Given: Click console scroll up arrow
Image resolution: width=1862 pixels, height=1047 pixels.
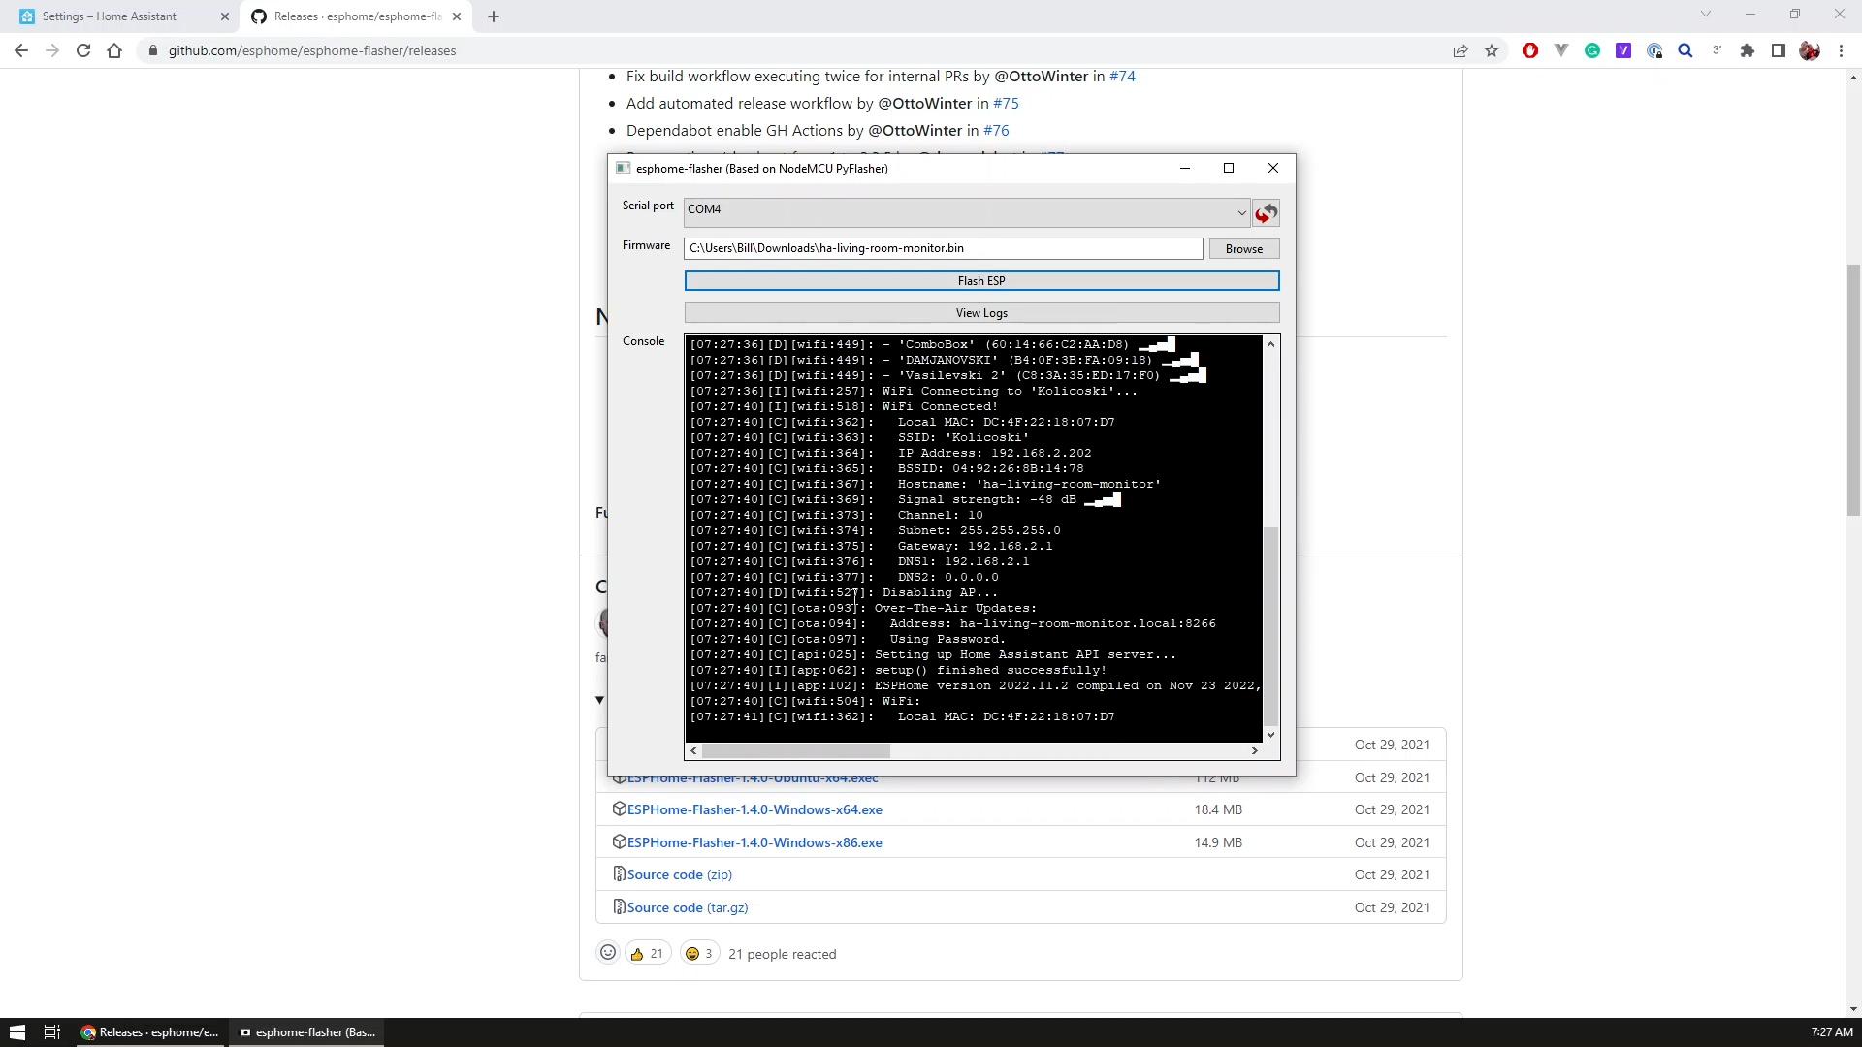Looking at the screenshot, I should (x=1270, y=344).
